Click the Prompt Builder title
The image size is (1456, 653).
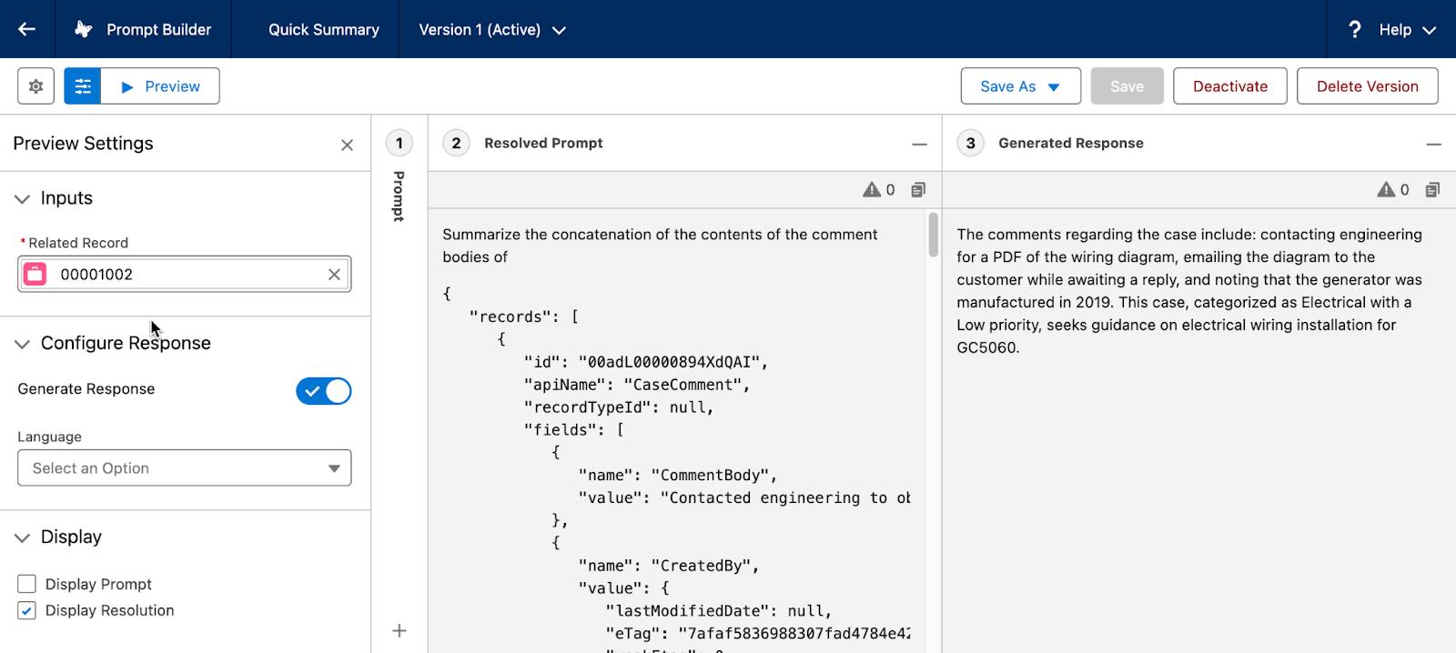coord(159,29)
